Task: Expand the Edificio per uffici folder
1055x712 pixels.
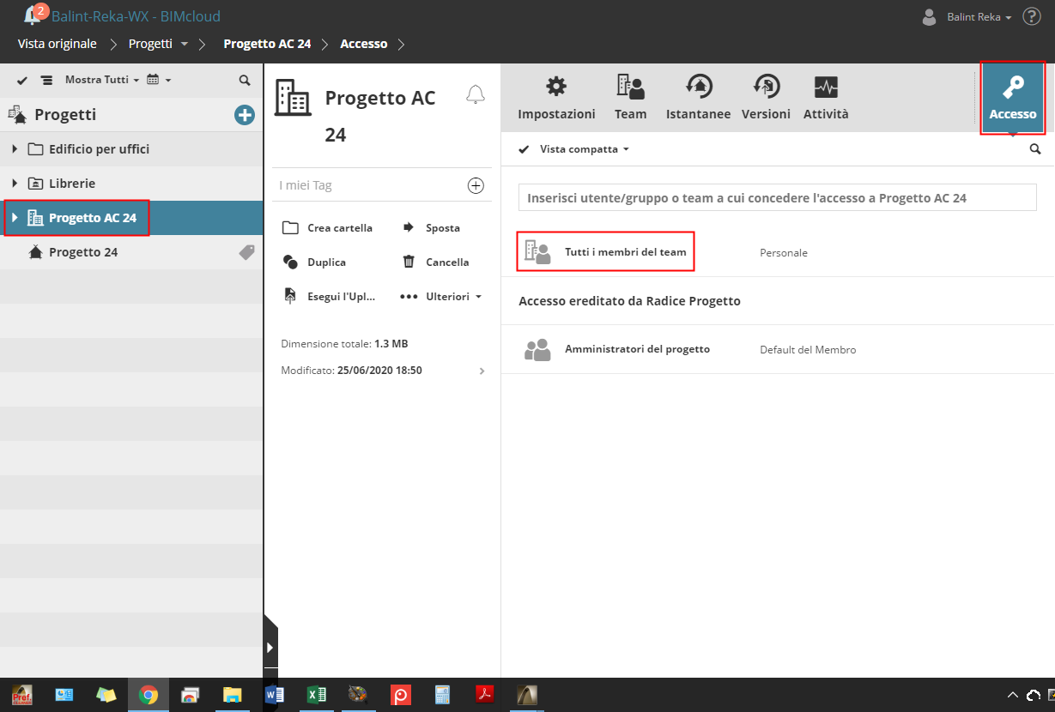Action: (x=15, y=149)
